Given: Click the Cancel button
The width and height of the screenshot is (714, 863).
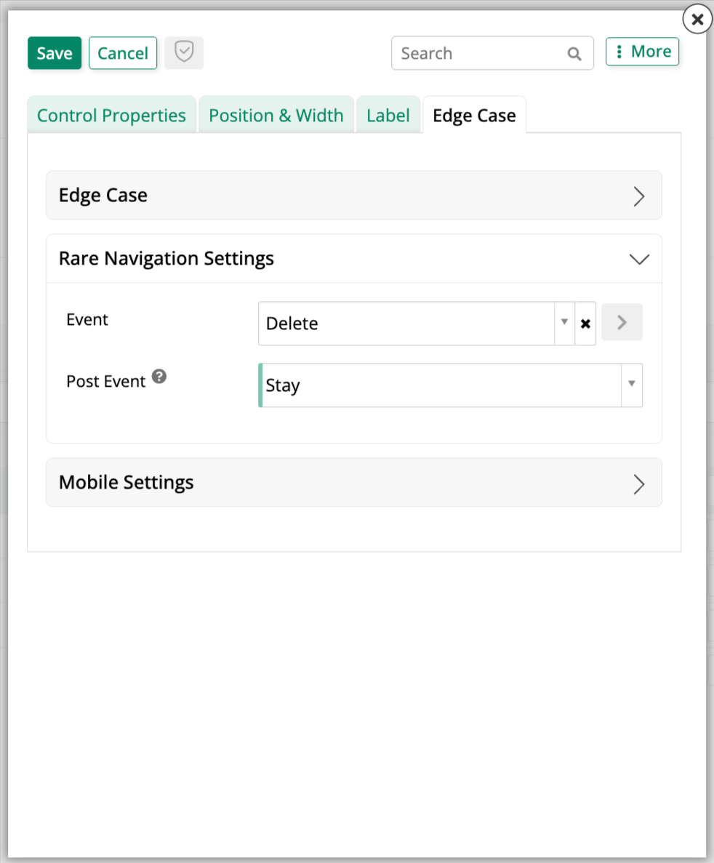Looking at the screenshot, I should tap(123, 53).
